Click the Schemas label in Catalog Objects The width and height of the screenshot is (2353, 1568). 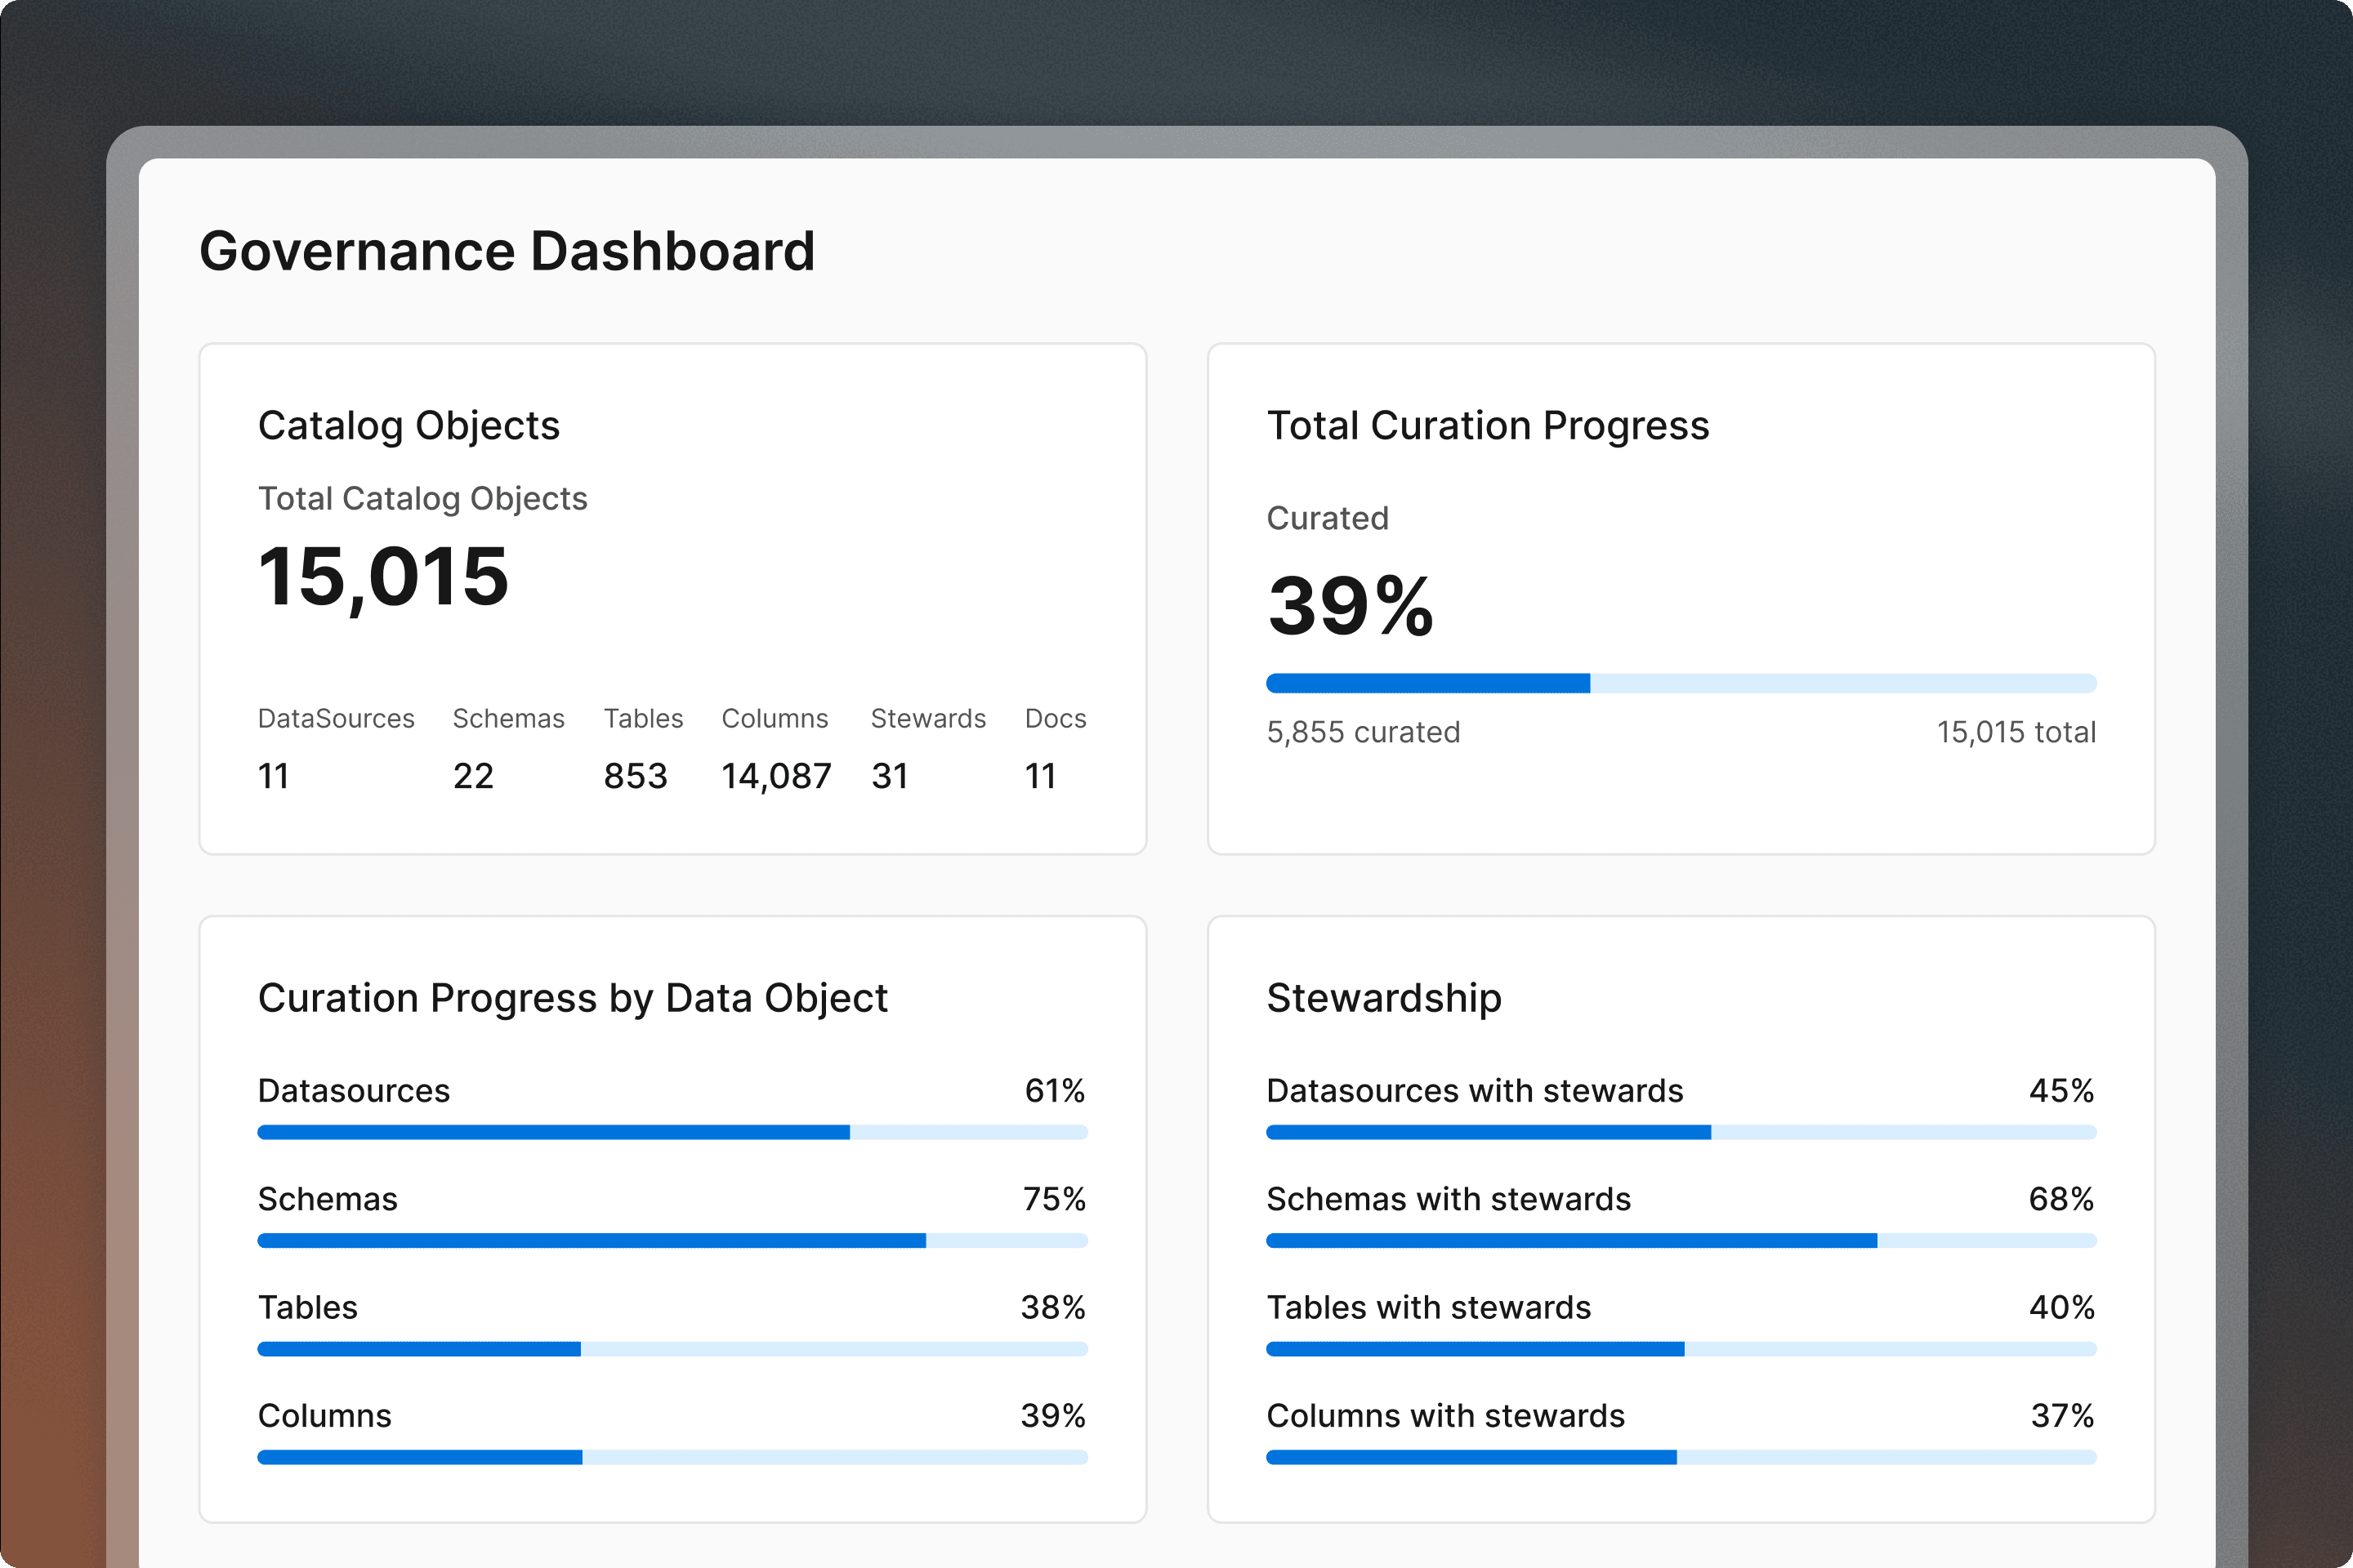coord(508,718)
